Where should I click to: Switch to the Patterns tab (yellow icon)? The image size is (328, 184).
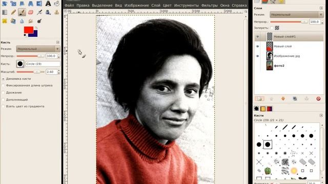pyautogui.click(x=263, y=108)
